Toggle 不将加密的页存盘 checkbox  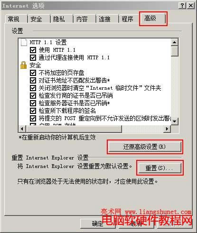pyautogui.click(x=33, y=73)
